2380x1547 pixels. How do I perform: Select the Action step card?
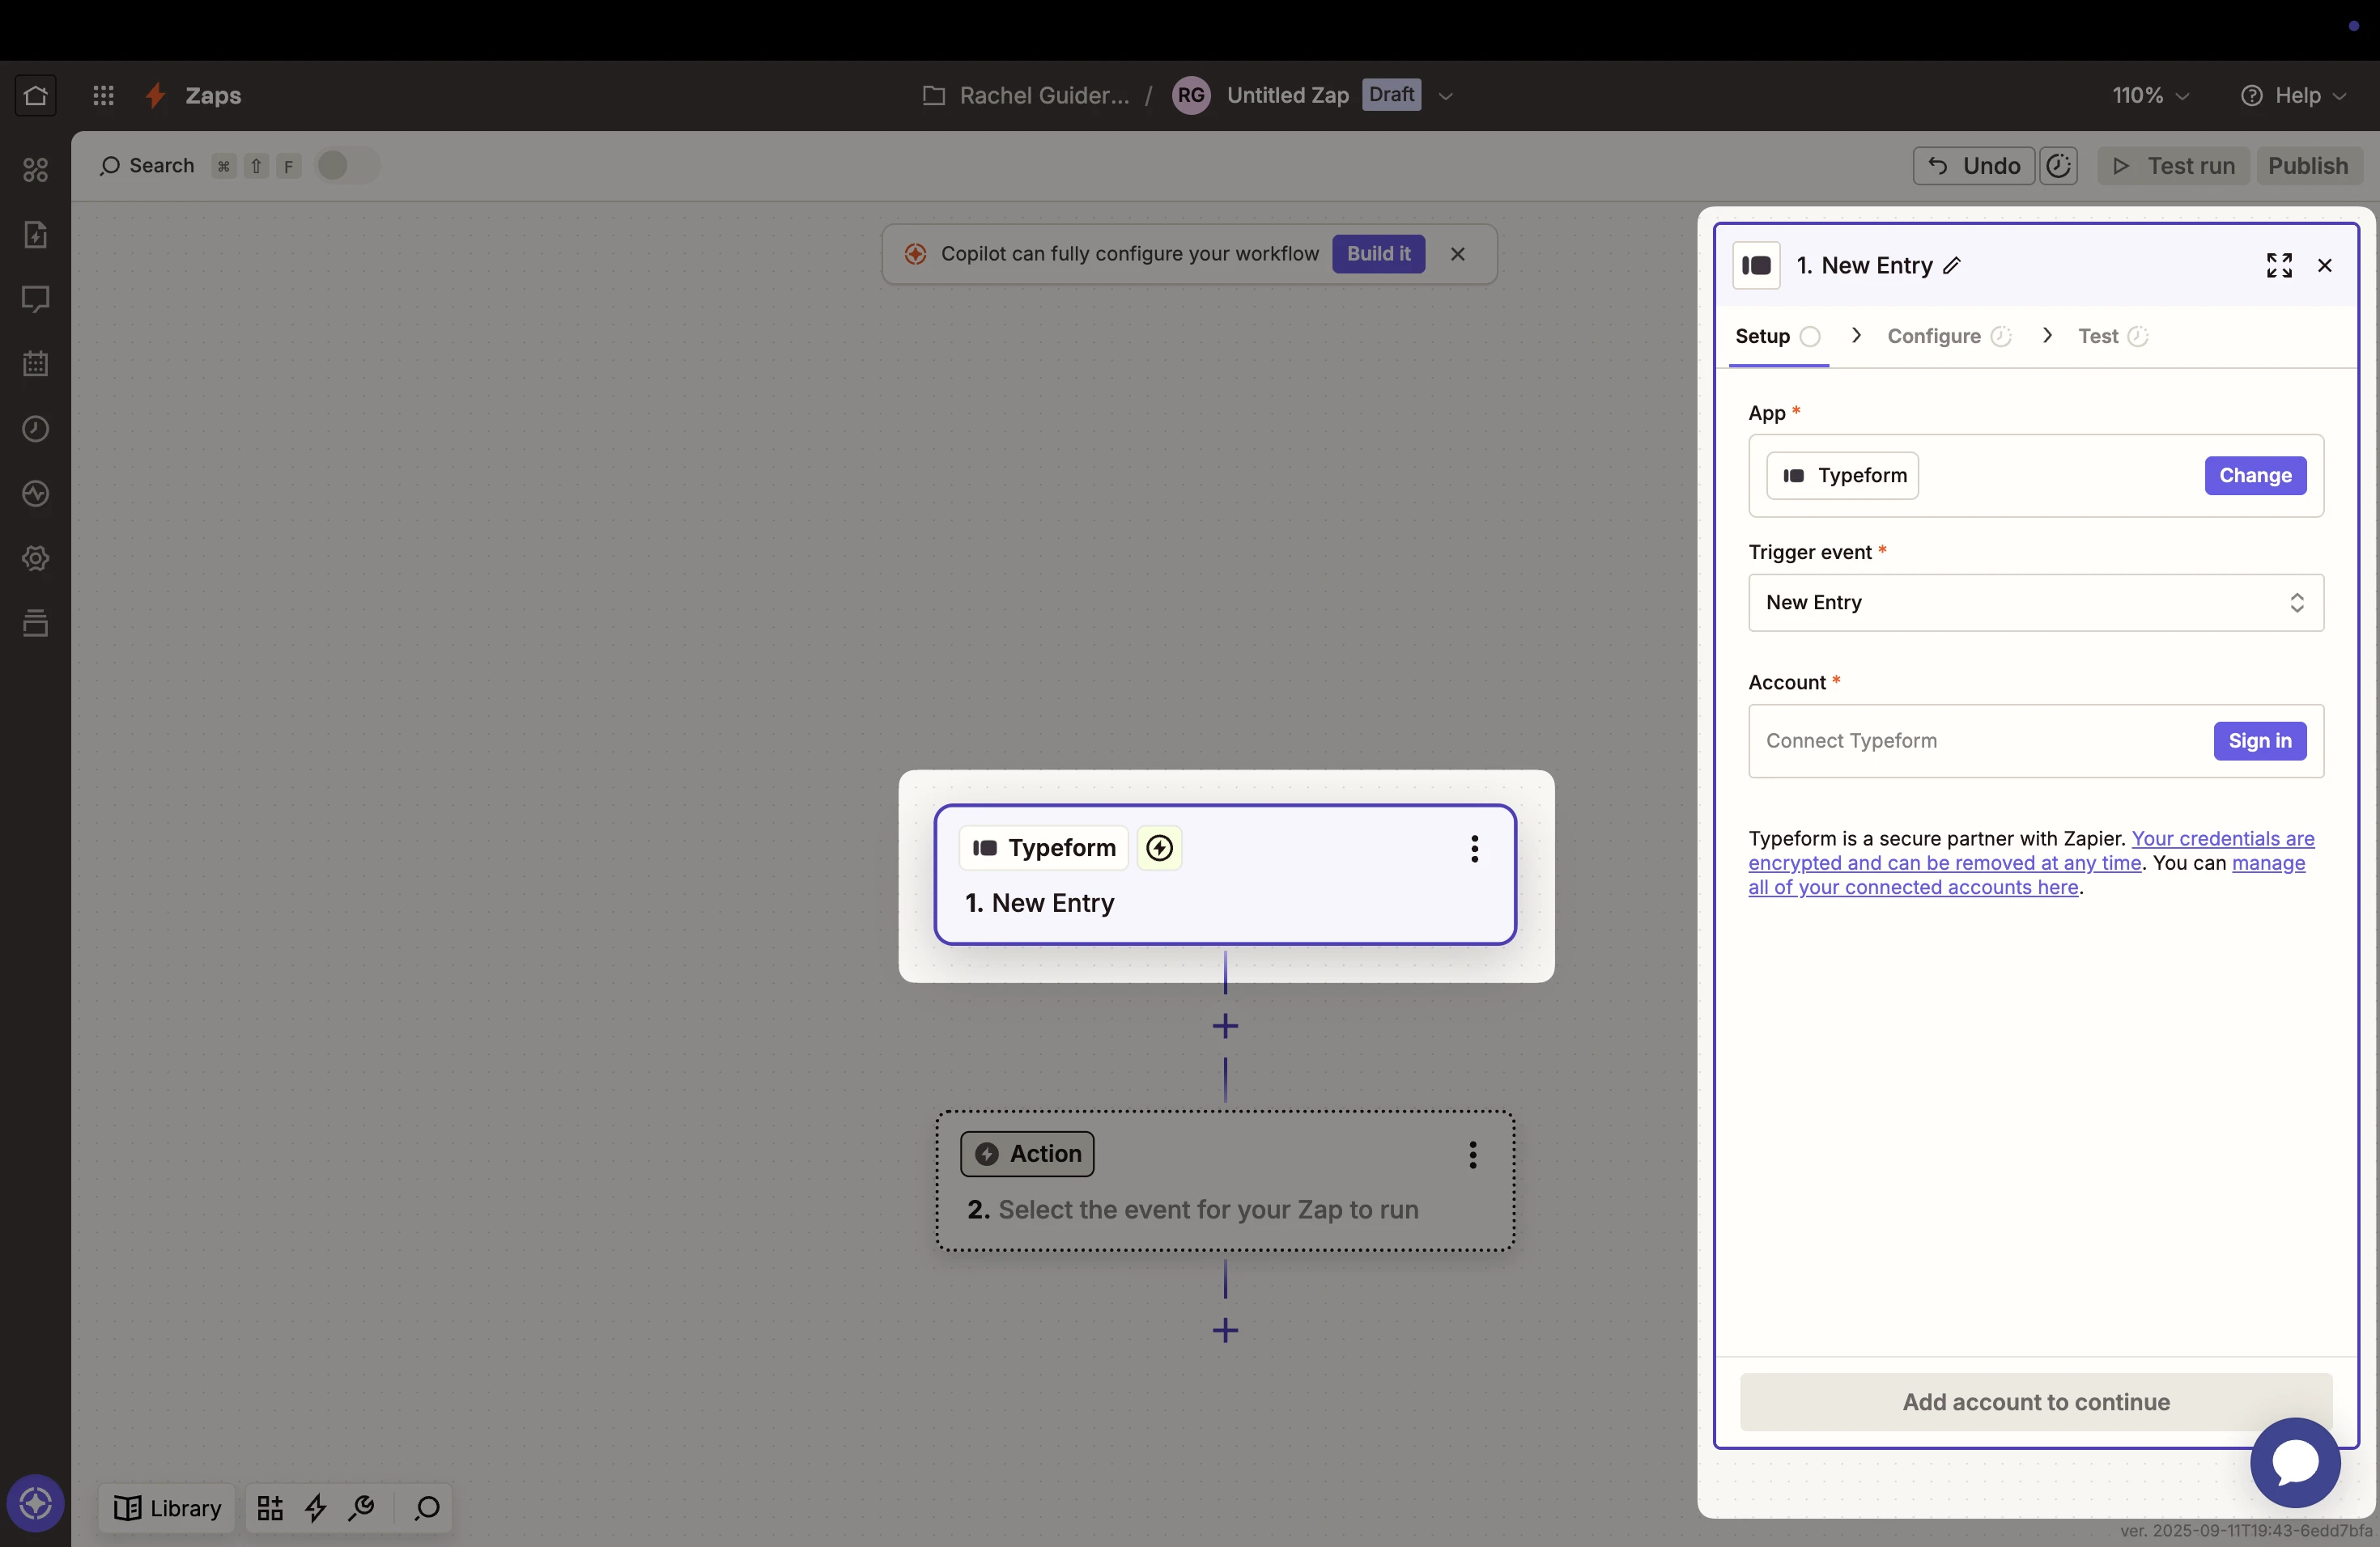(x=1225, y=1181)
